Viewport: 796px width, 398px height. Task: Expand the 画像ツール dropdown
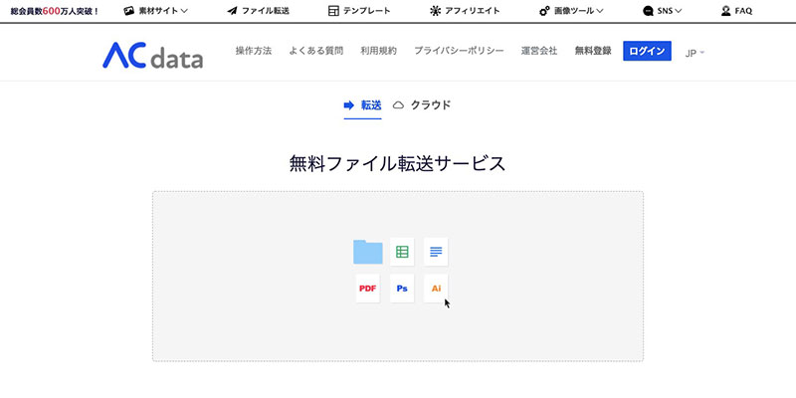pyautogui.click(x=600, y=11)
